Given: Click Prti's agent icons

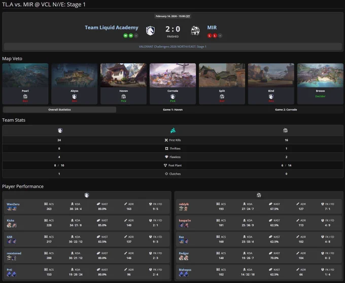Looking at the screenshot, I should tap(12, 274).
